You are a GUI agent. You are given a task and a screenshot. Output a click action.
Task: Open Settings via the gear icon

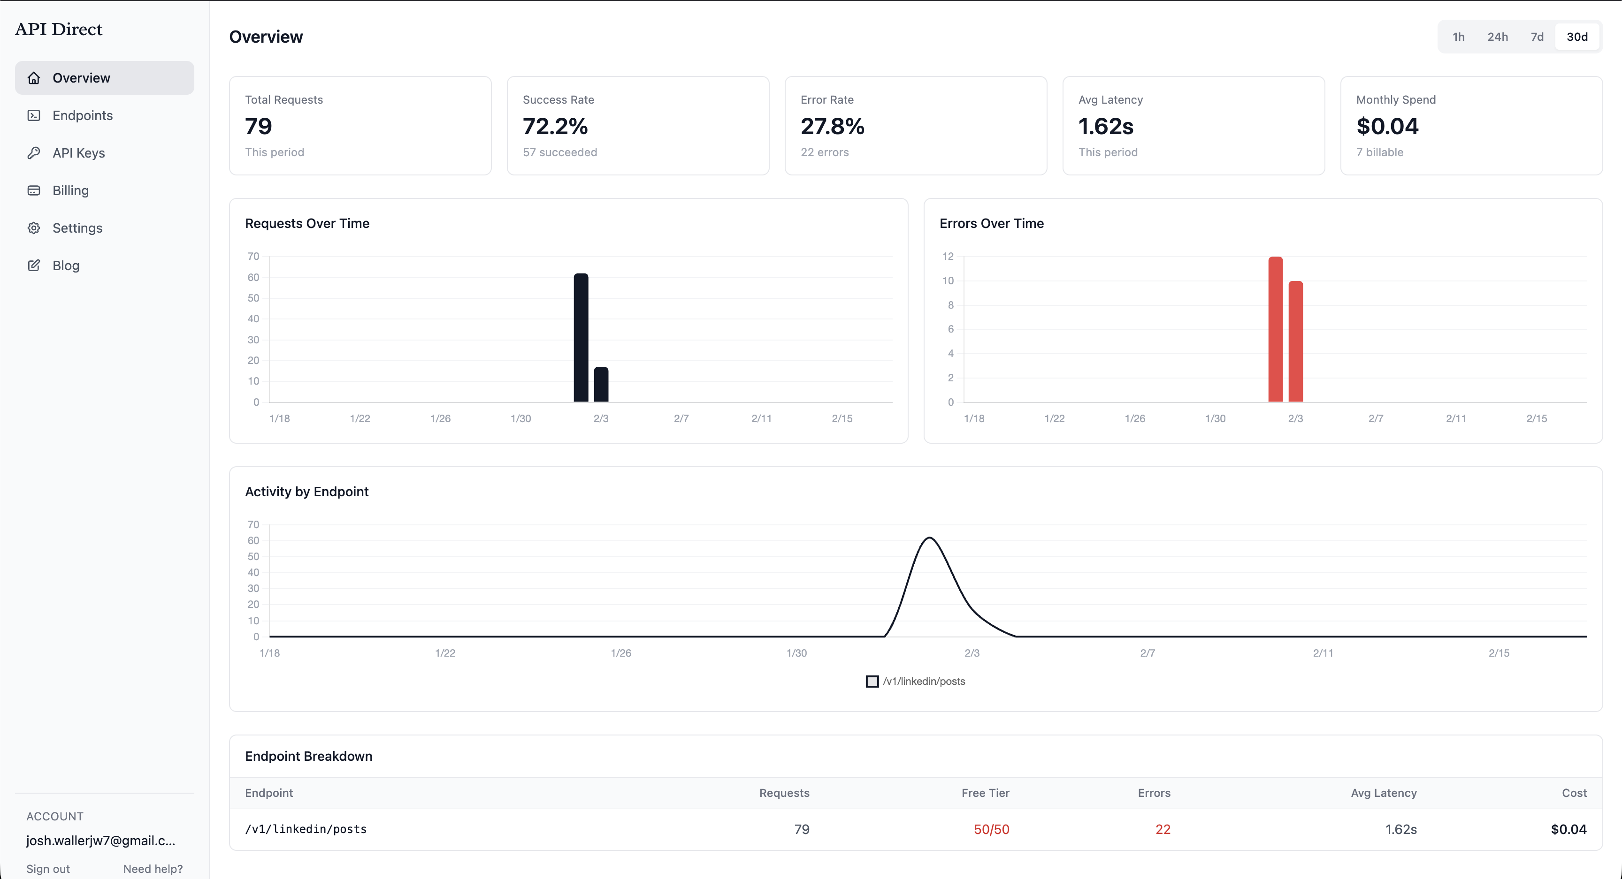click(34, 227)
